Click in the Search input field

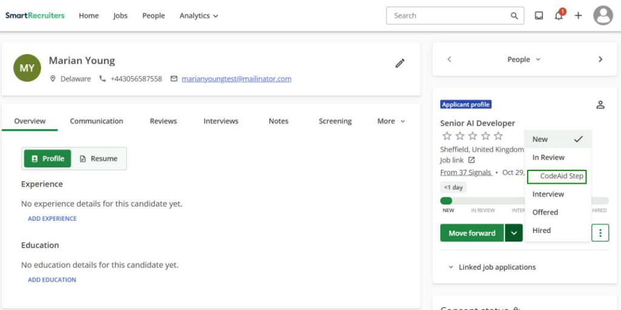pos(449,16)
